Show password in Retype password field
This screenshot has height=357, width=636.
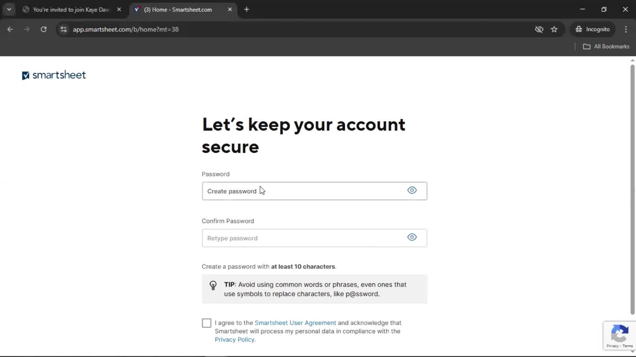[x=412, y=237]
